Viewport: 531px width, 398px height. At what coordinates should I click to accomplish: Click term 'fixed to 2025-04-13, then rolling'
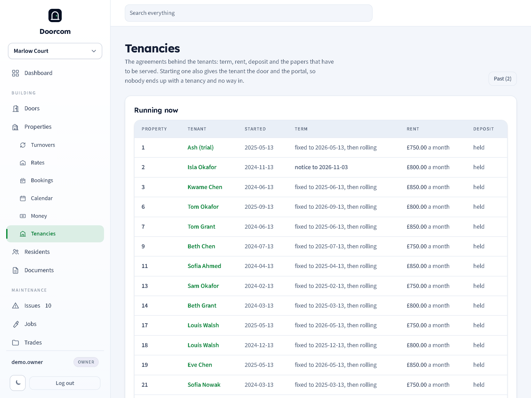pyautogui.click(x=336, y=266)
